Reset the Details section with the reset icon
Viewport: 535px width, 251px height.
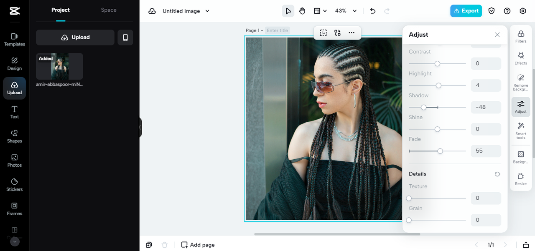point(497,174)
